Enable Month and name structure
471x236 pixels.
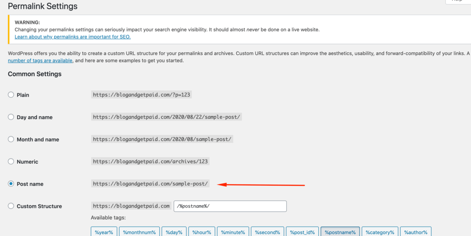11,139
